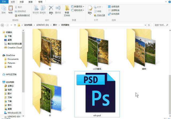Viewport: 171px width, 119px height.
Task: Click the search box for 自然景物
Action: (161, 25)
